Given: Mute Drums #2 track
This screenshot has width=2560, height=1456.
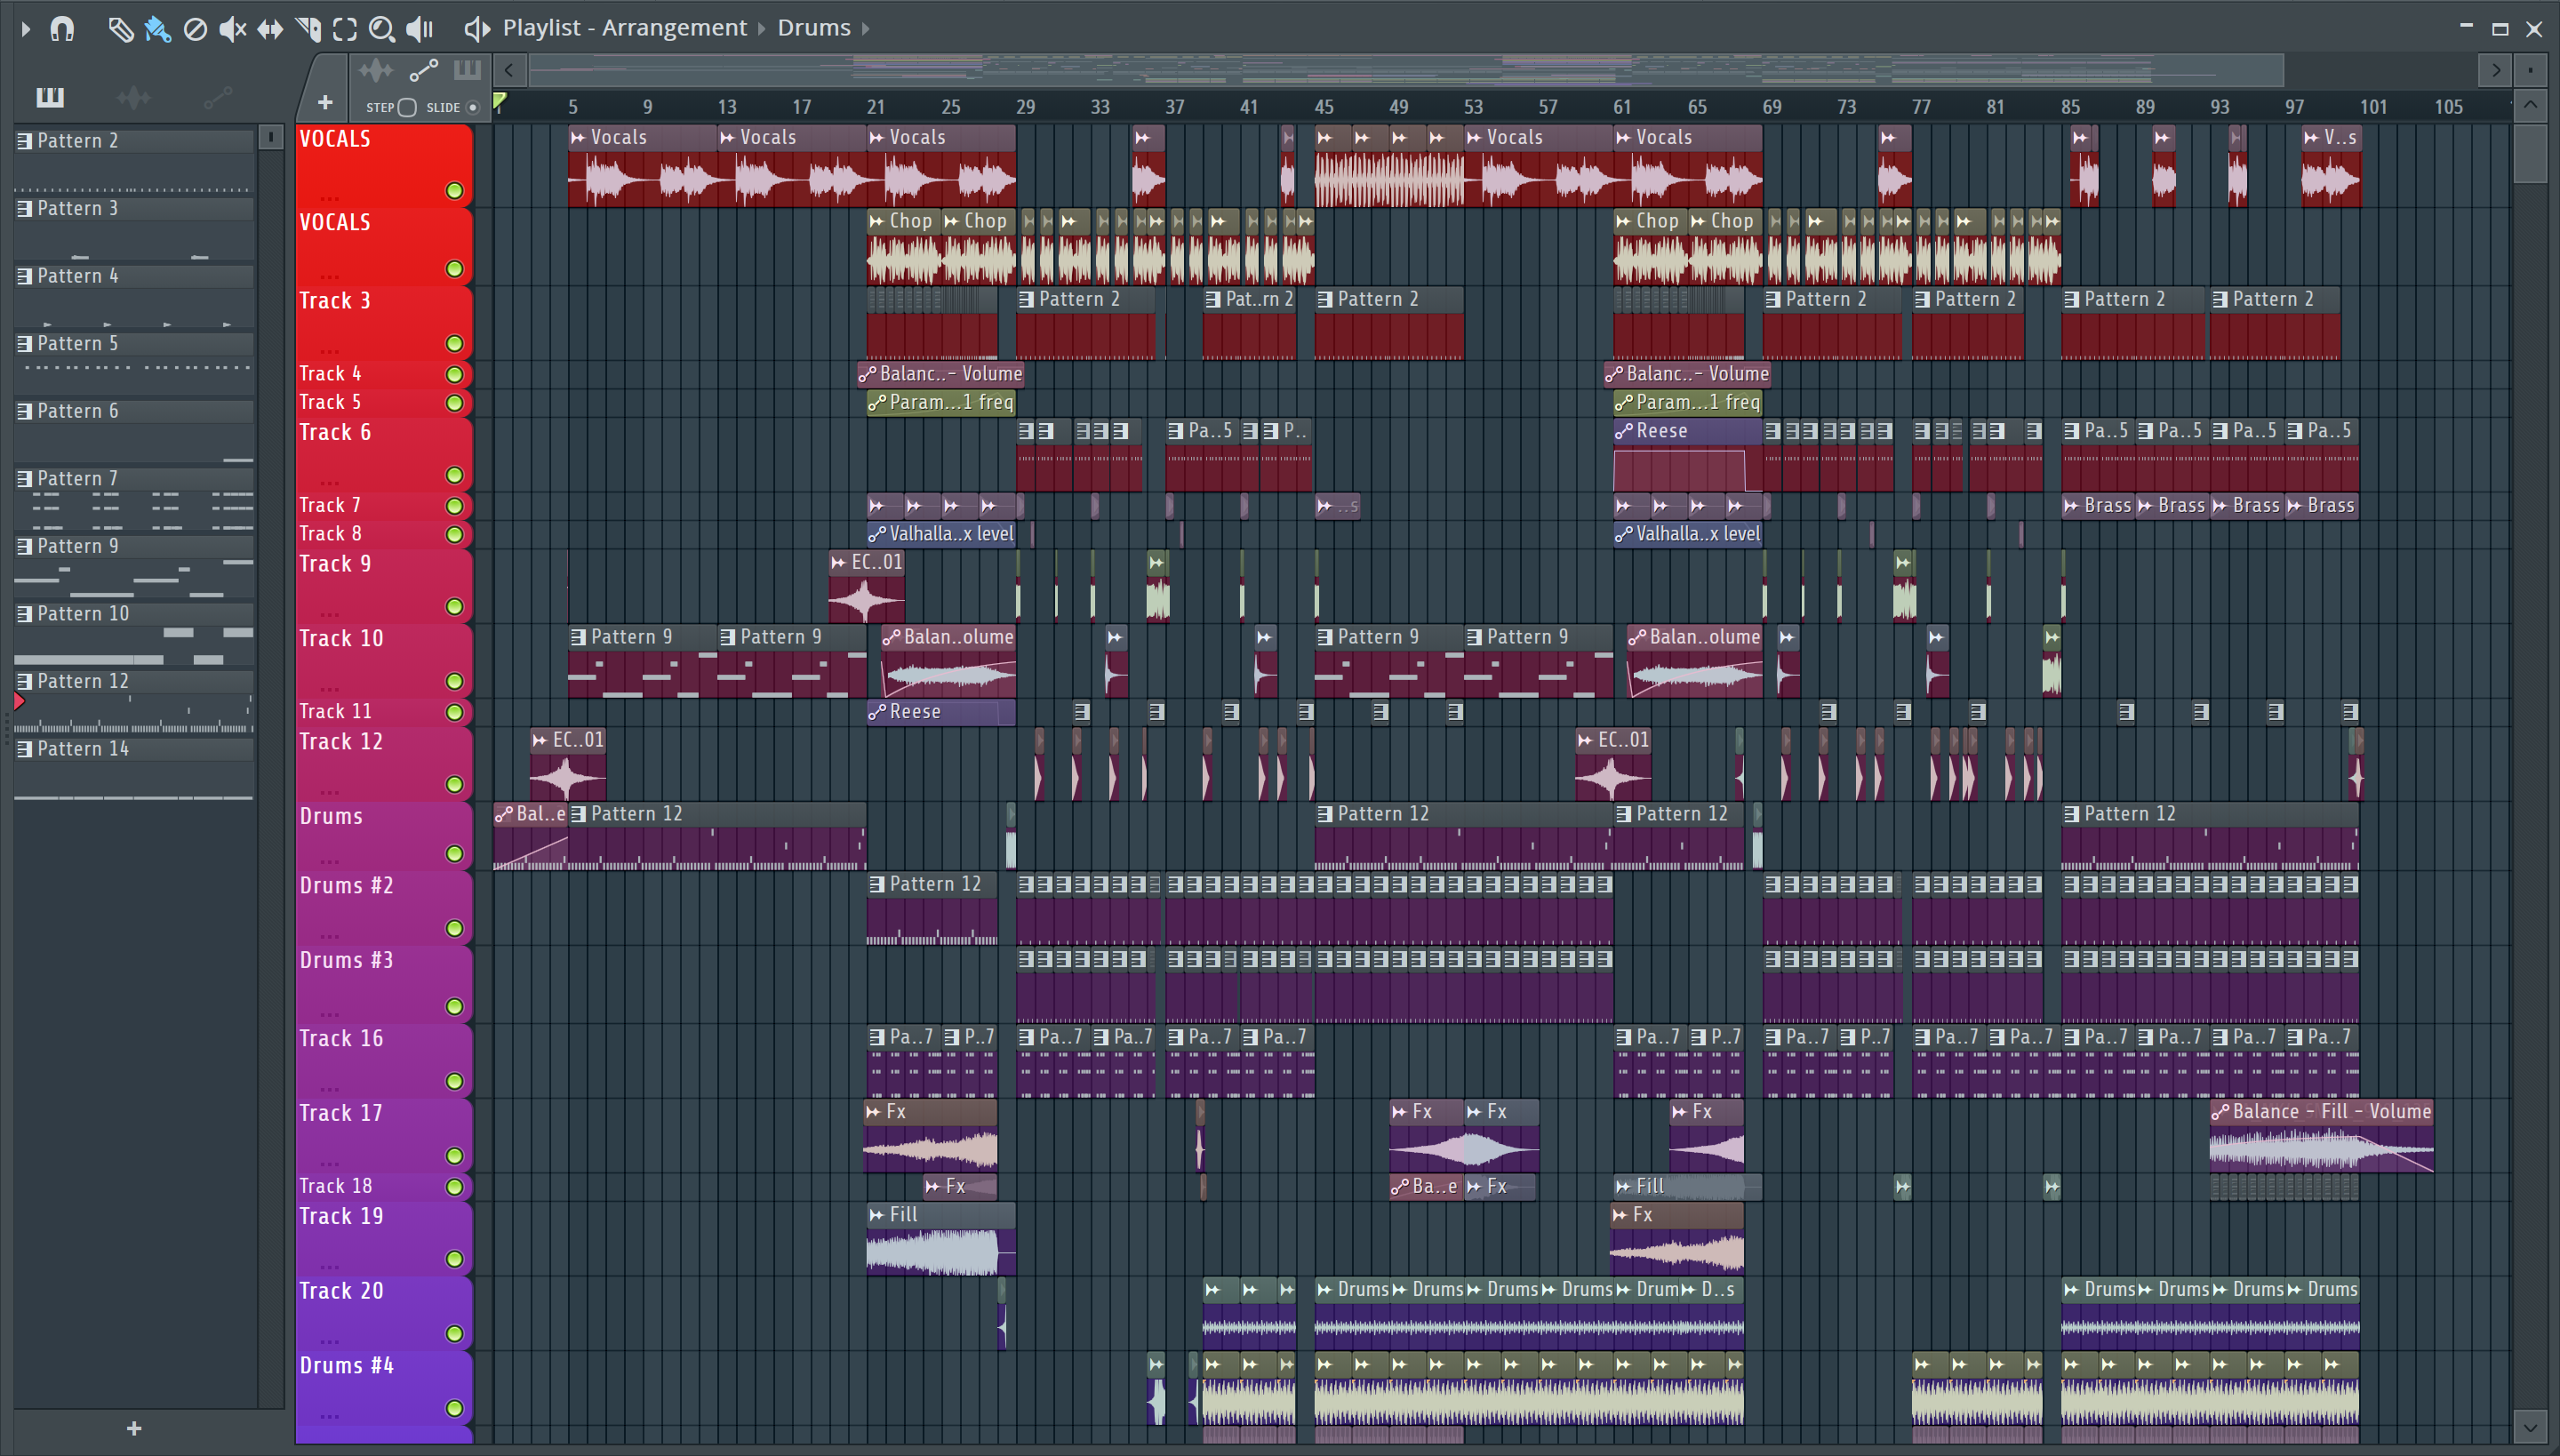Looking at the screenshot, I should point(454,928).
